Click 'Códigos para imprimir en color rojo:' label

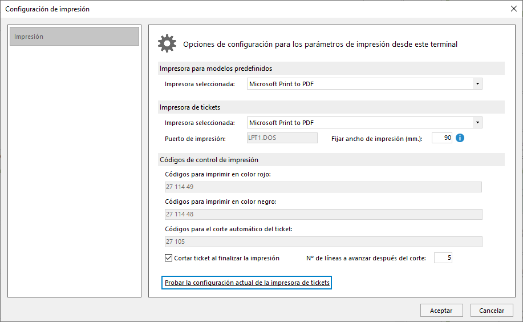point(218,174)
